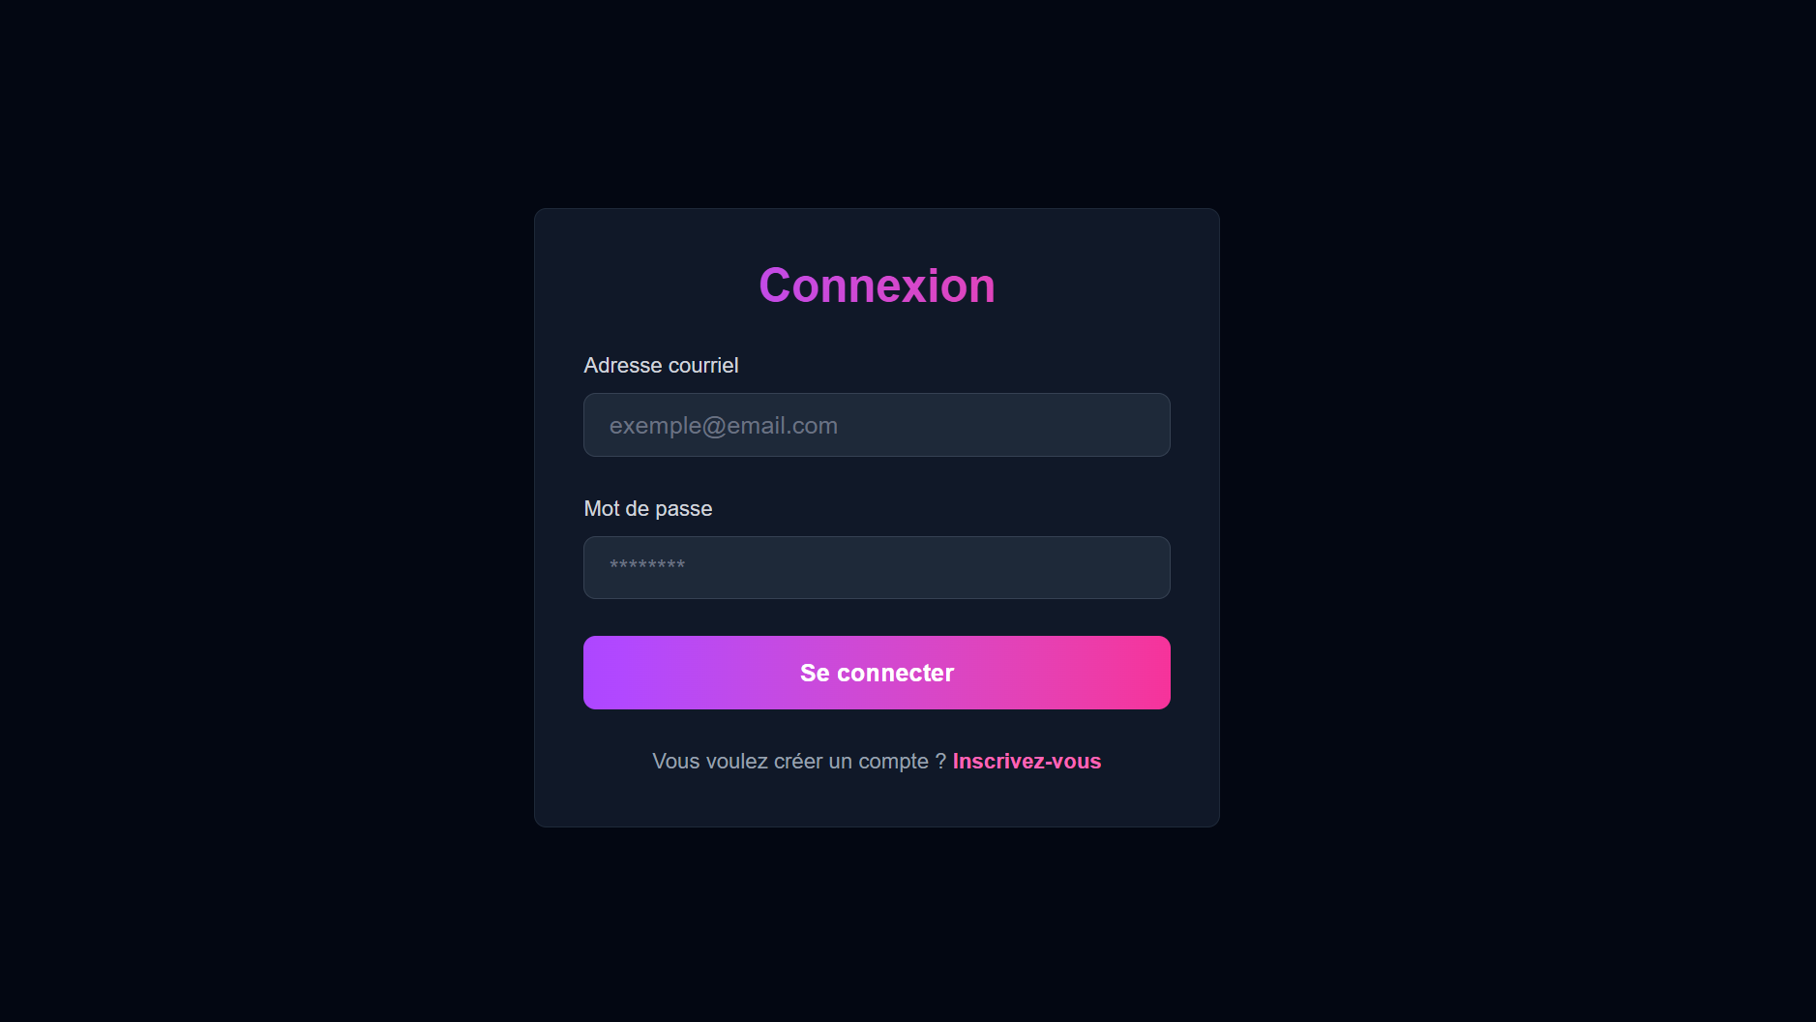Open the Inscrivez-vous link
The height and width of the screenshot is (1022, 1816).
click(x=1027, y=762)
